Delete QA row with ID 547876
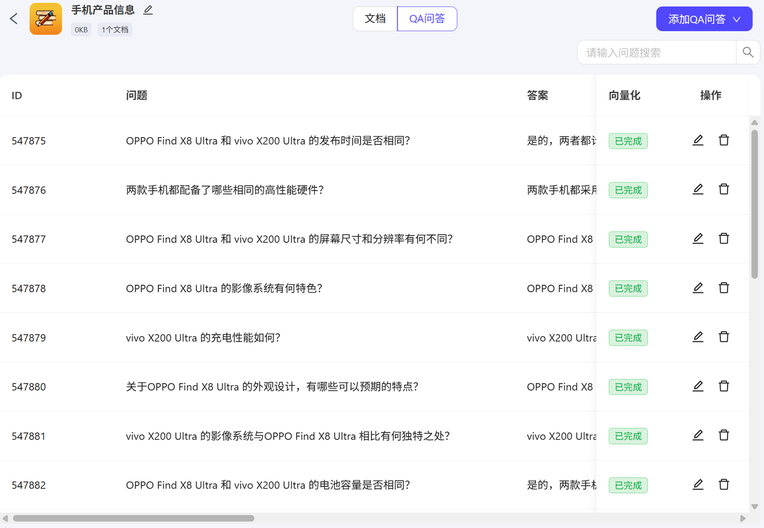 (x=724, y=189)
